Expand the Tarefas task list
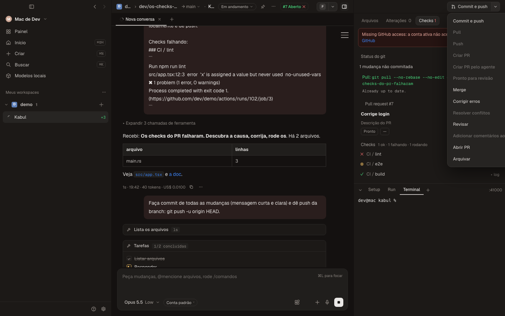Image resolution: width=505 pixels, height=316 pixels. click(x=224, y=246)
